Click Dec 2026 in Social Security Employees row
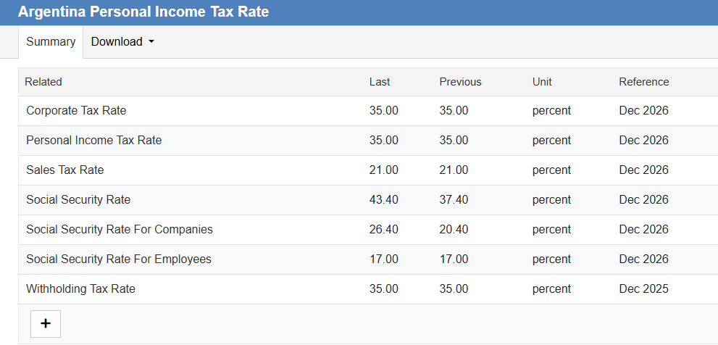The height and width of the screenshot is (345, 718). (x=644, y=259)
